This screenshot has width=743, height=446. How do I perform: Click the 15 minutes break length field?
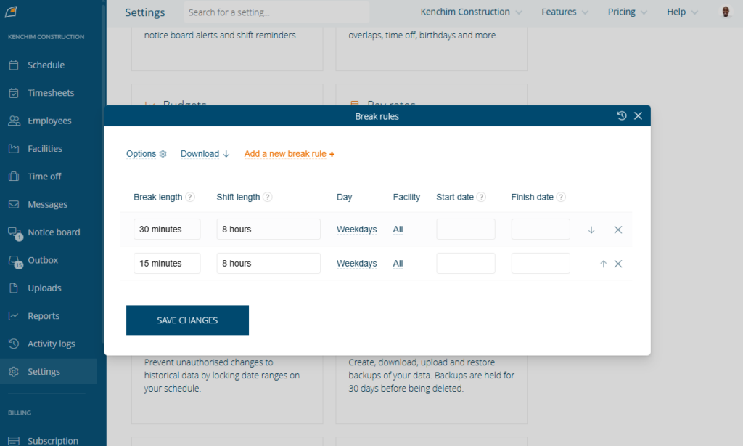coord(167,264)
